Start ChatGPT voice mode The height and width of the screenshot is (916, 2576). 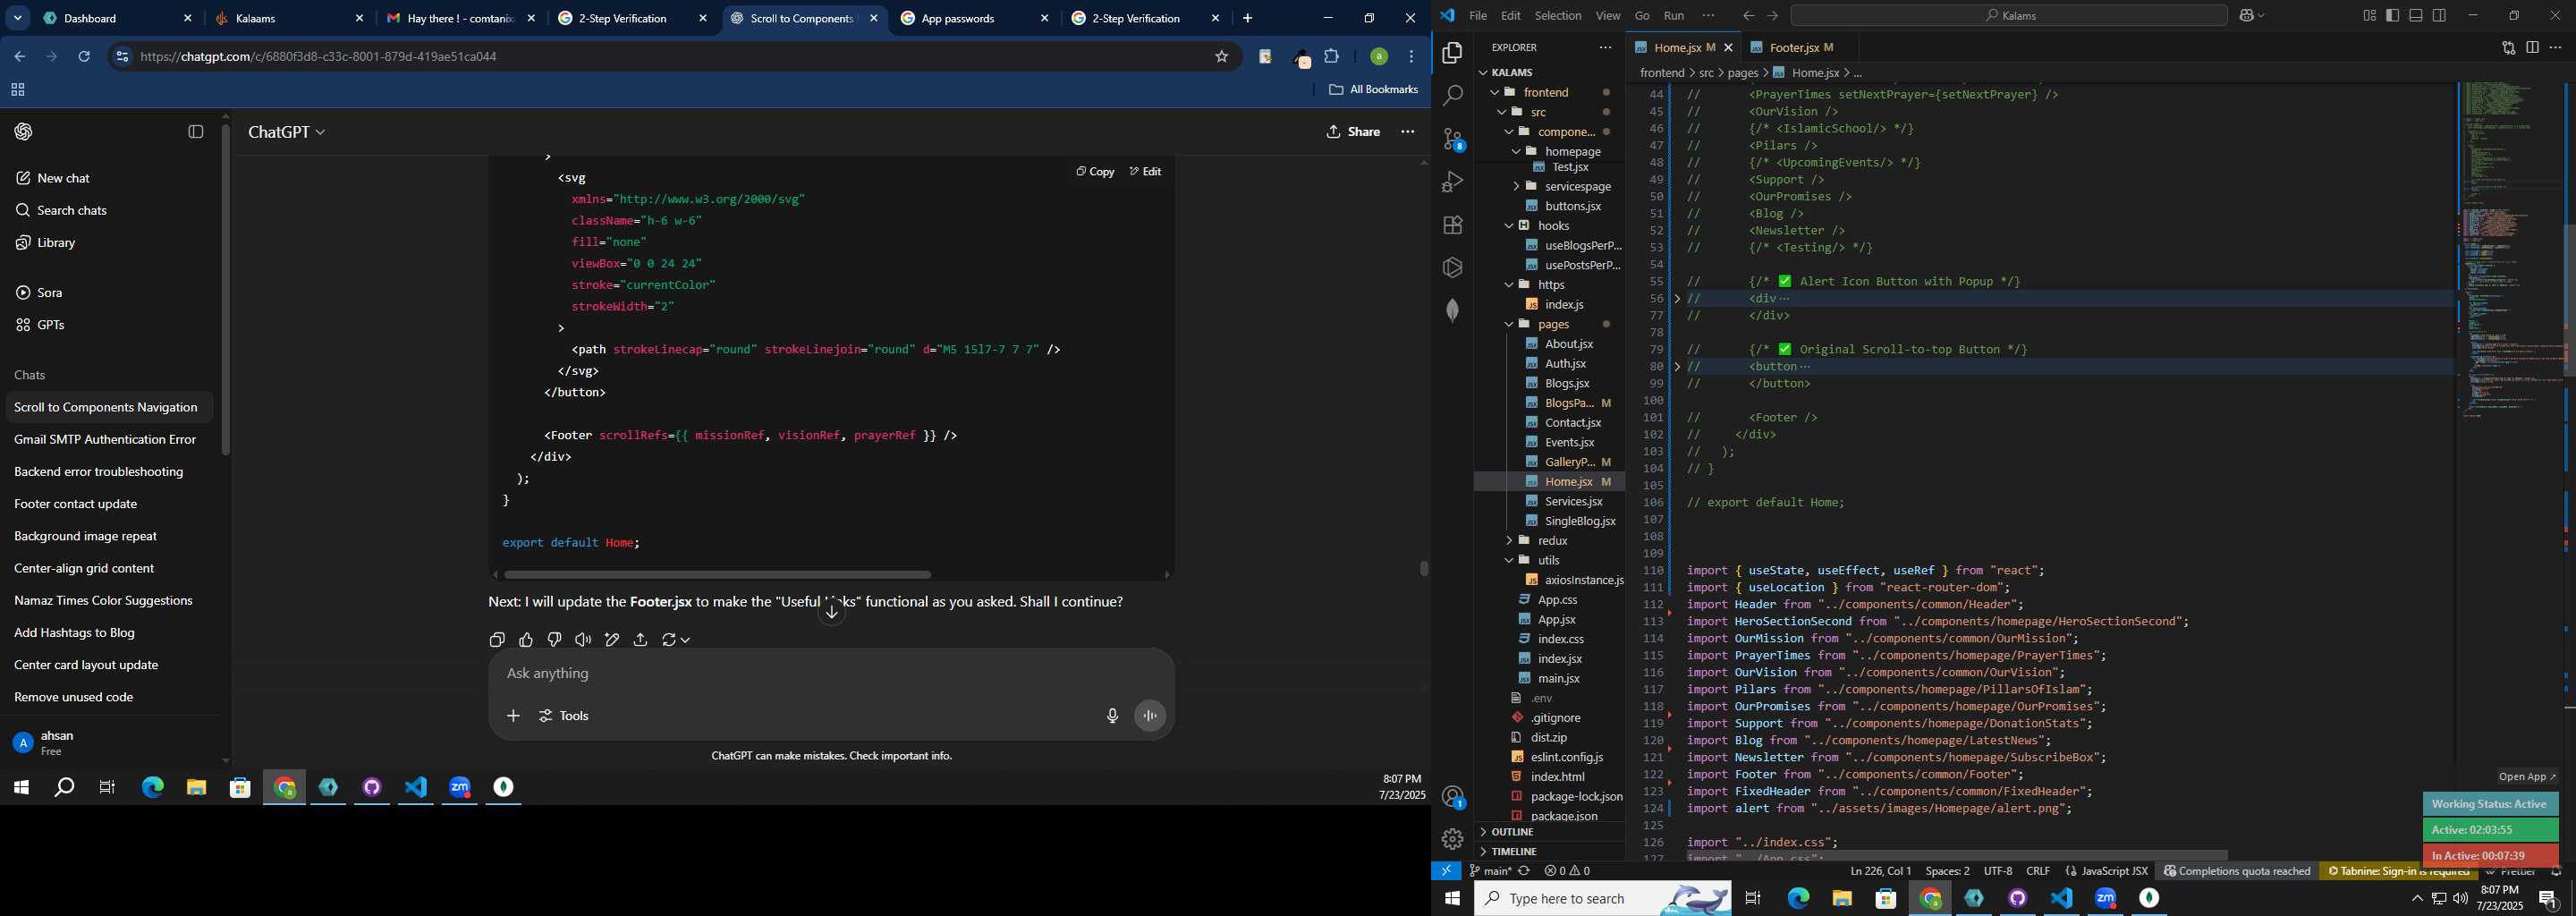point(1150,716)
